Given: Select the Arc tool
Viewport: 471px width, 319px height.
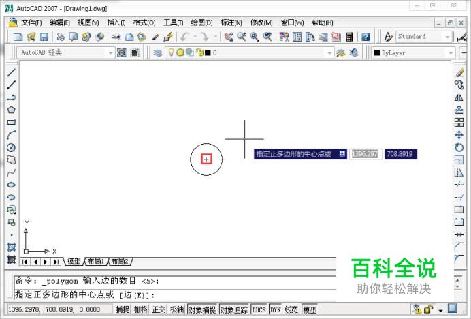Looking at the screenshot, I should pos(11,135).
